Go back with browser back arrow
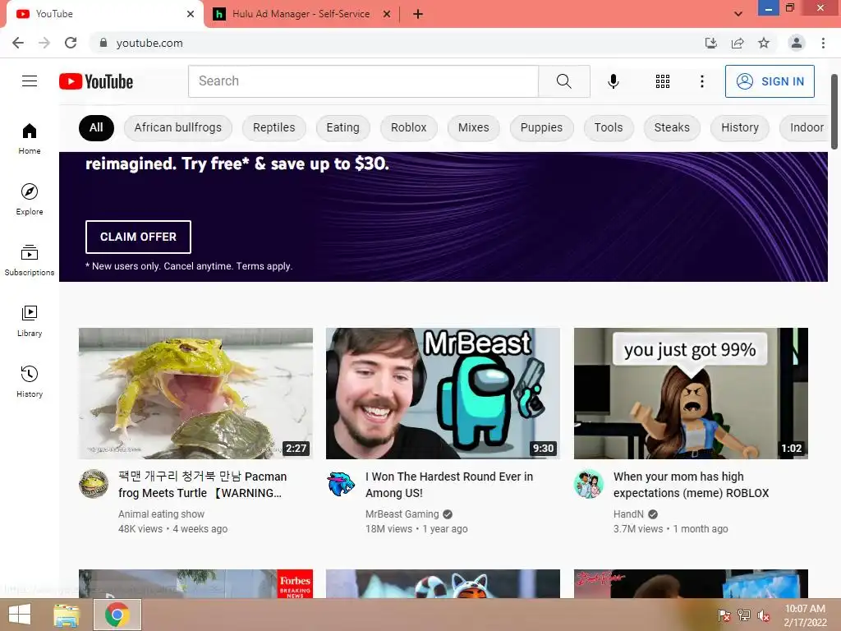 point(18,43)
